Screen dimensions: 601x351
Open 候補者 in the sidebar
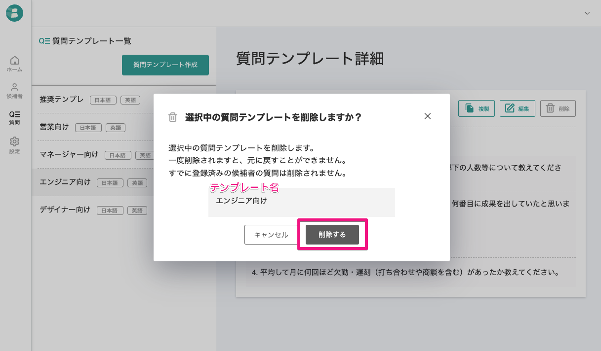pyautogui.click(x=15, y=91)
